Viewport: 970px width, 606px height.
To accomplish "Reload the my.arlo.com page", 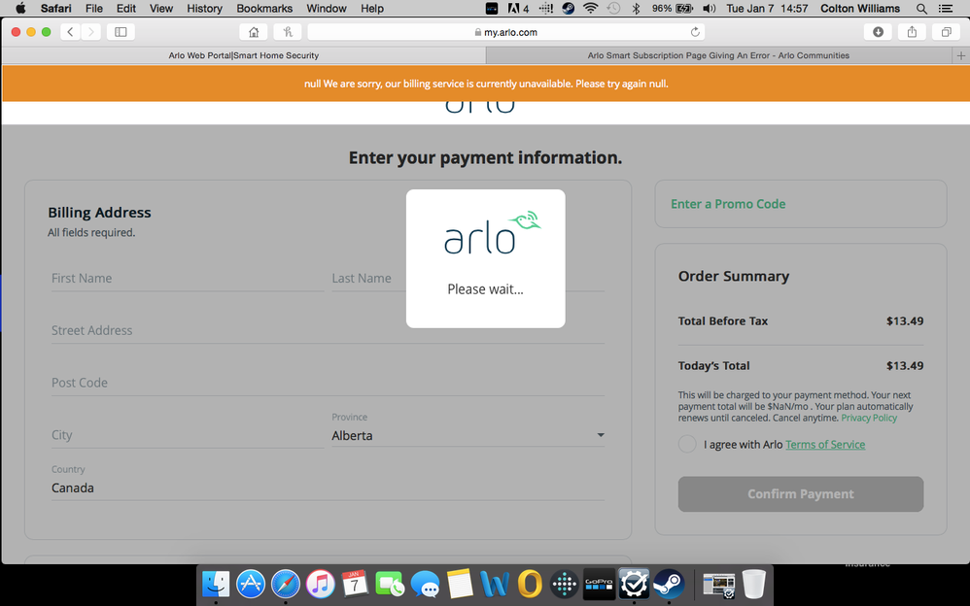I will click(x=695, y=32).
